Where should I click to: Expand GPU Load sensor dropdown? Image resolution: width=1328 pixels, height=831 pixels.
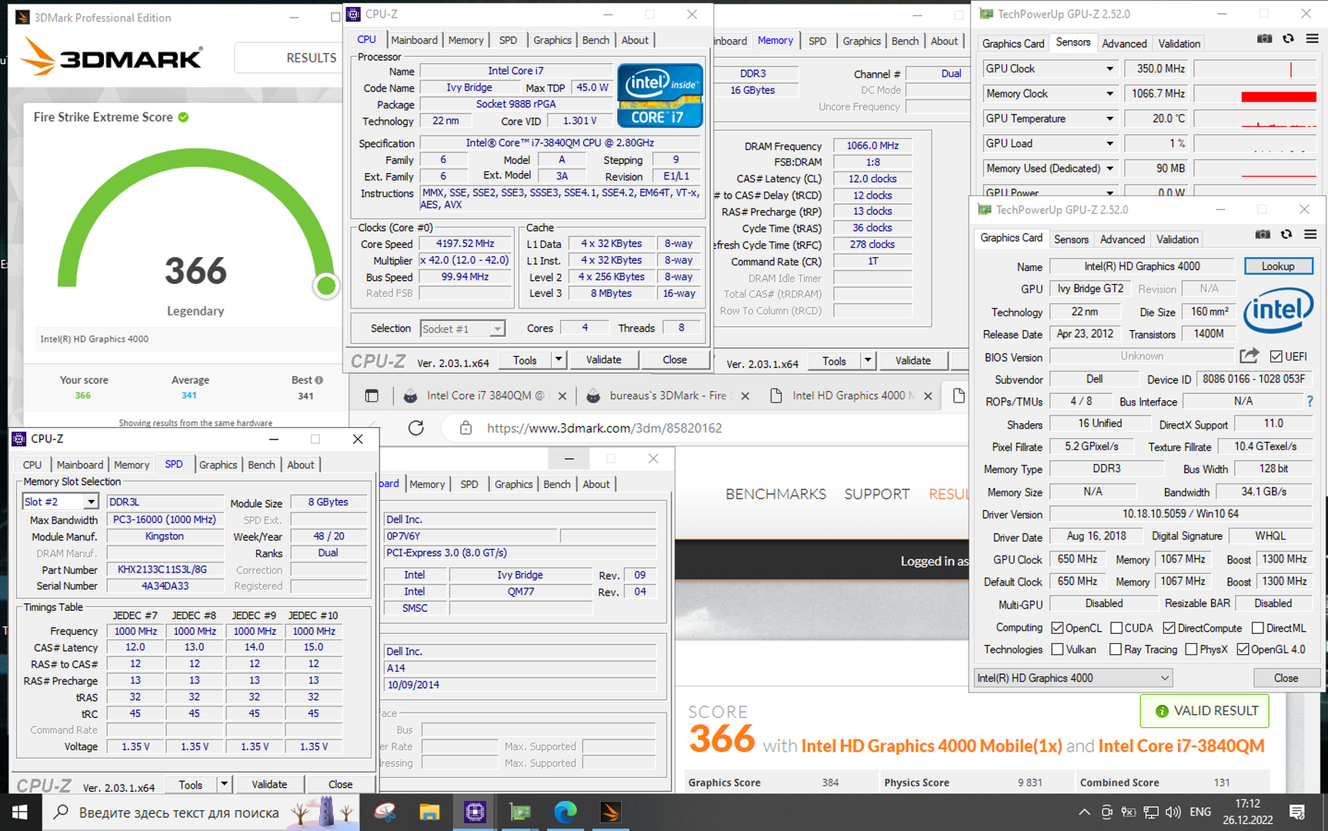coord(1109,143)
